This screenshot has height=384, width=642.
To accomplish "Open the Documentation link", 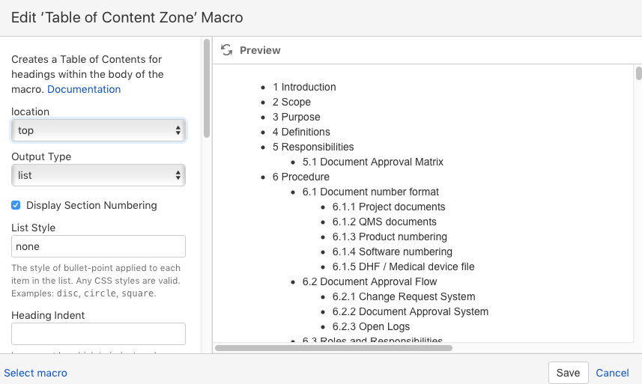I will [84, 89].
